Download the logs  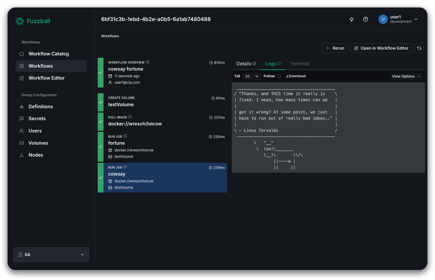click(x=296, y=76)
